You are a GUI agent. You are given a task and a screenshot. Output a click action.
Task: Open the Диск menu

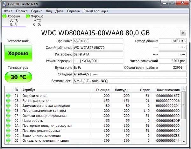(59, 11)
